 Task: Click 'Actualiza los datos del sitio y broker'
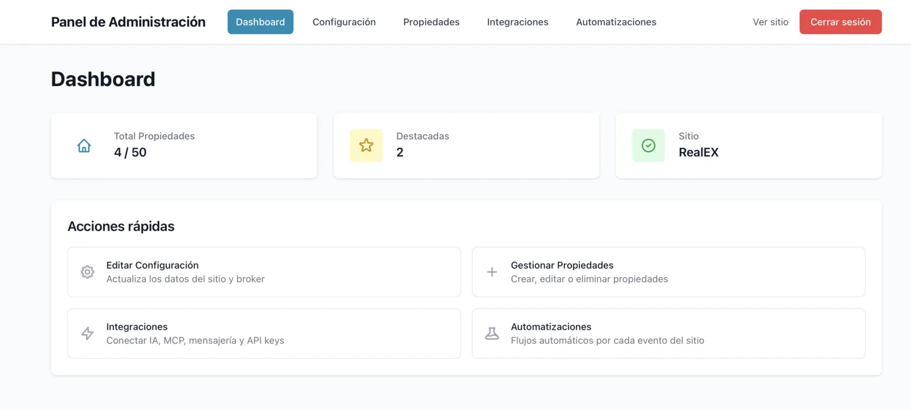pyautogui.click(x=185, y=279)
